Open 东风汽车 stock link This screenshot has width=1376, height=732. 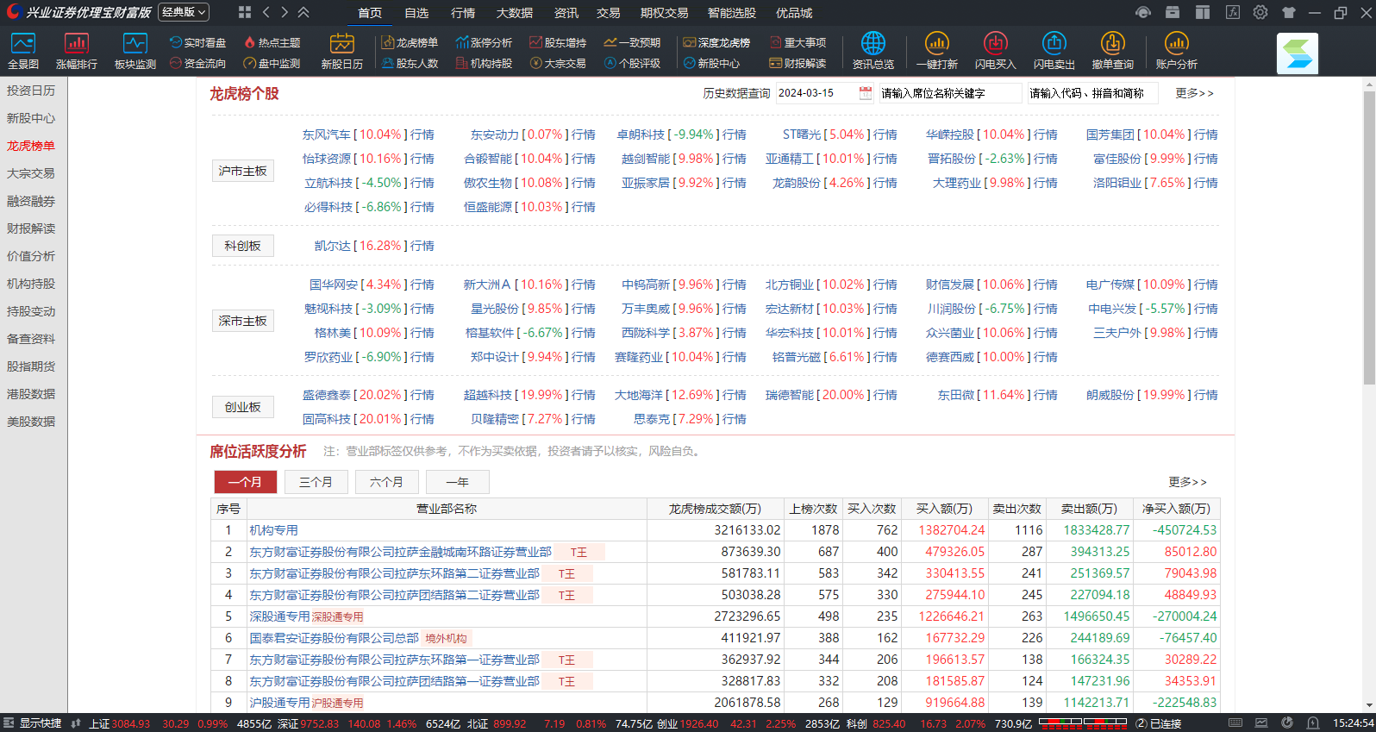326,135
